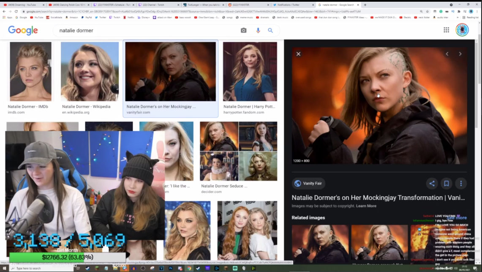482x272 pixels.
Task: Click the browser address bar URL
Action: point(193,11)
